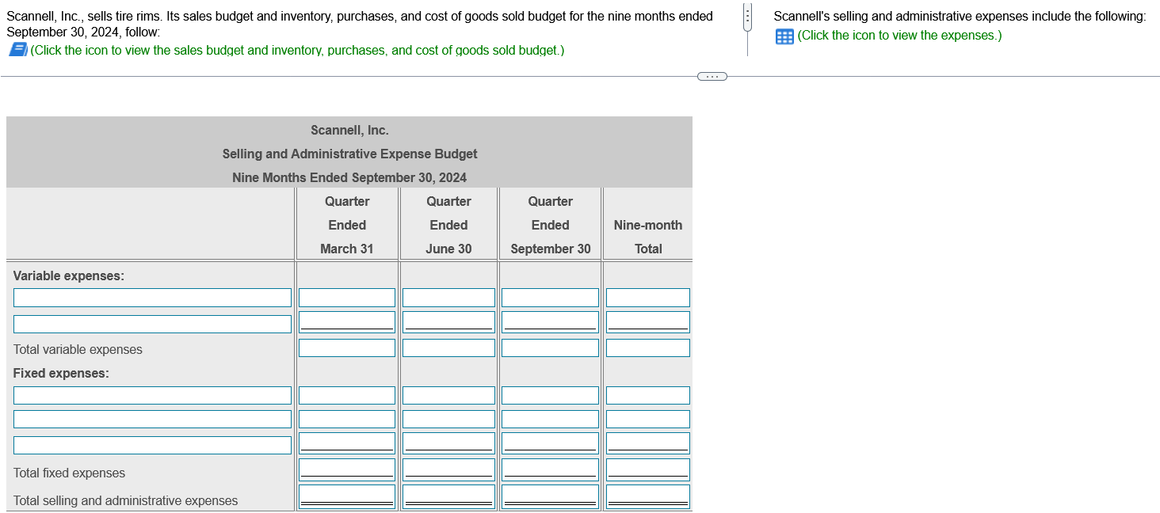
Task: Click the second fixed expense name field
Action: click(152, 418)
